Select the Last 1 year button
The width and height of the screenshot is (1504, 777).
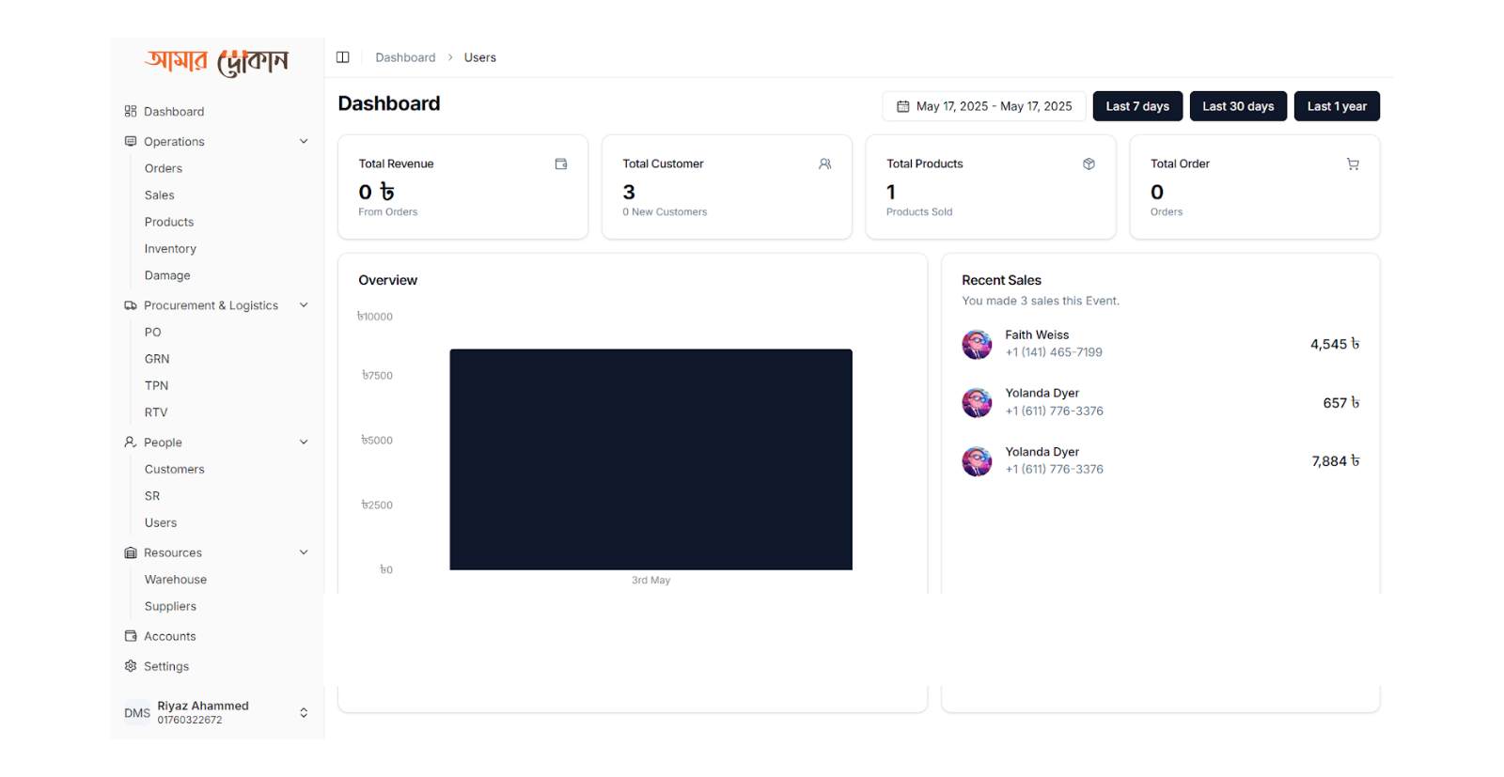point(1337,106)
